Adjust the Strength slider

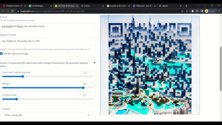(48, 88)
